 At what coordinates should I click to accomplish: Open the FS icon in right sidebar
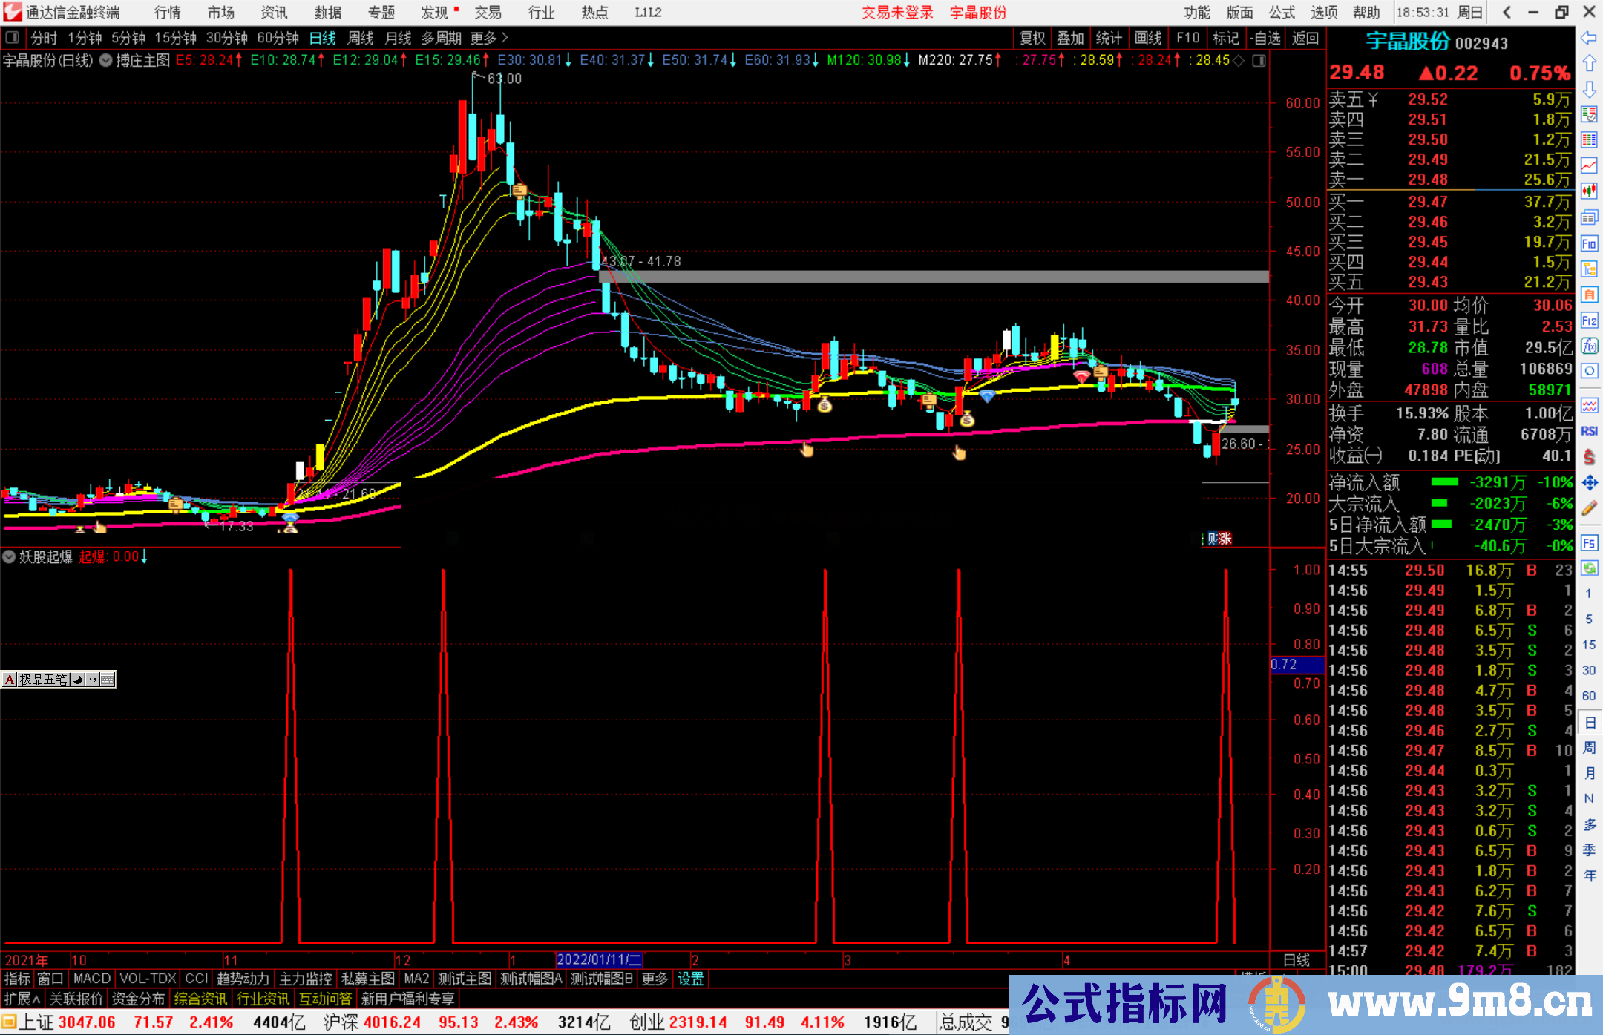click(x=1589, y=543)
